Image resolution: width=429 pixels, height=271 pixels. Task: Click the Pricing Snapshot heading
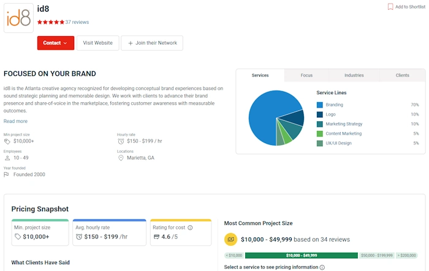[40, 209]
